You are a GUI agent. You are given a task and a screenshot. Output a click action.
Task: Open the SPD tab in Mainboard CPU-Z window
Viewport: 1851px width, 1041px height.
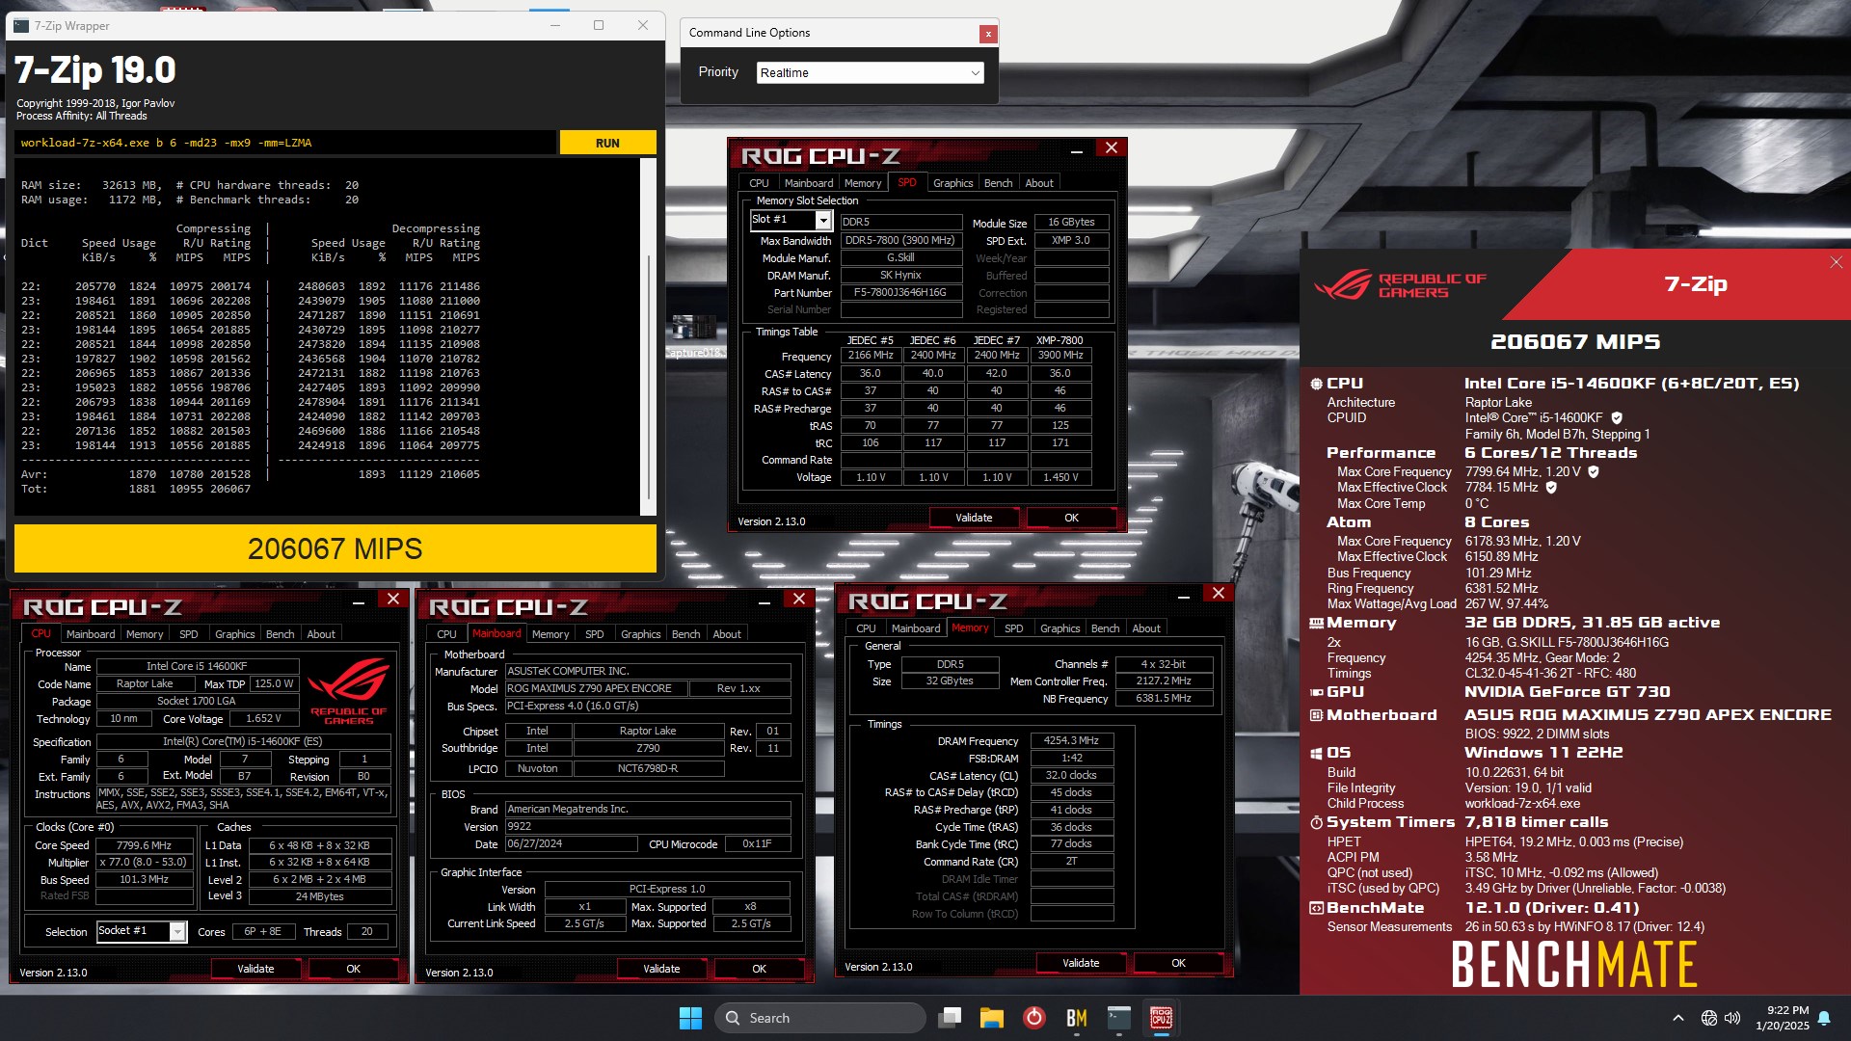coord(595,634)
